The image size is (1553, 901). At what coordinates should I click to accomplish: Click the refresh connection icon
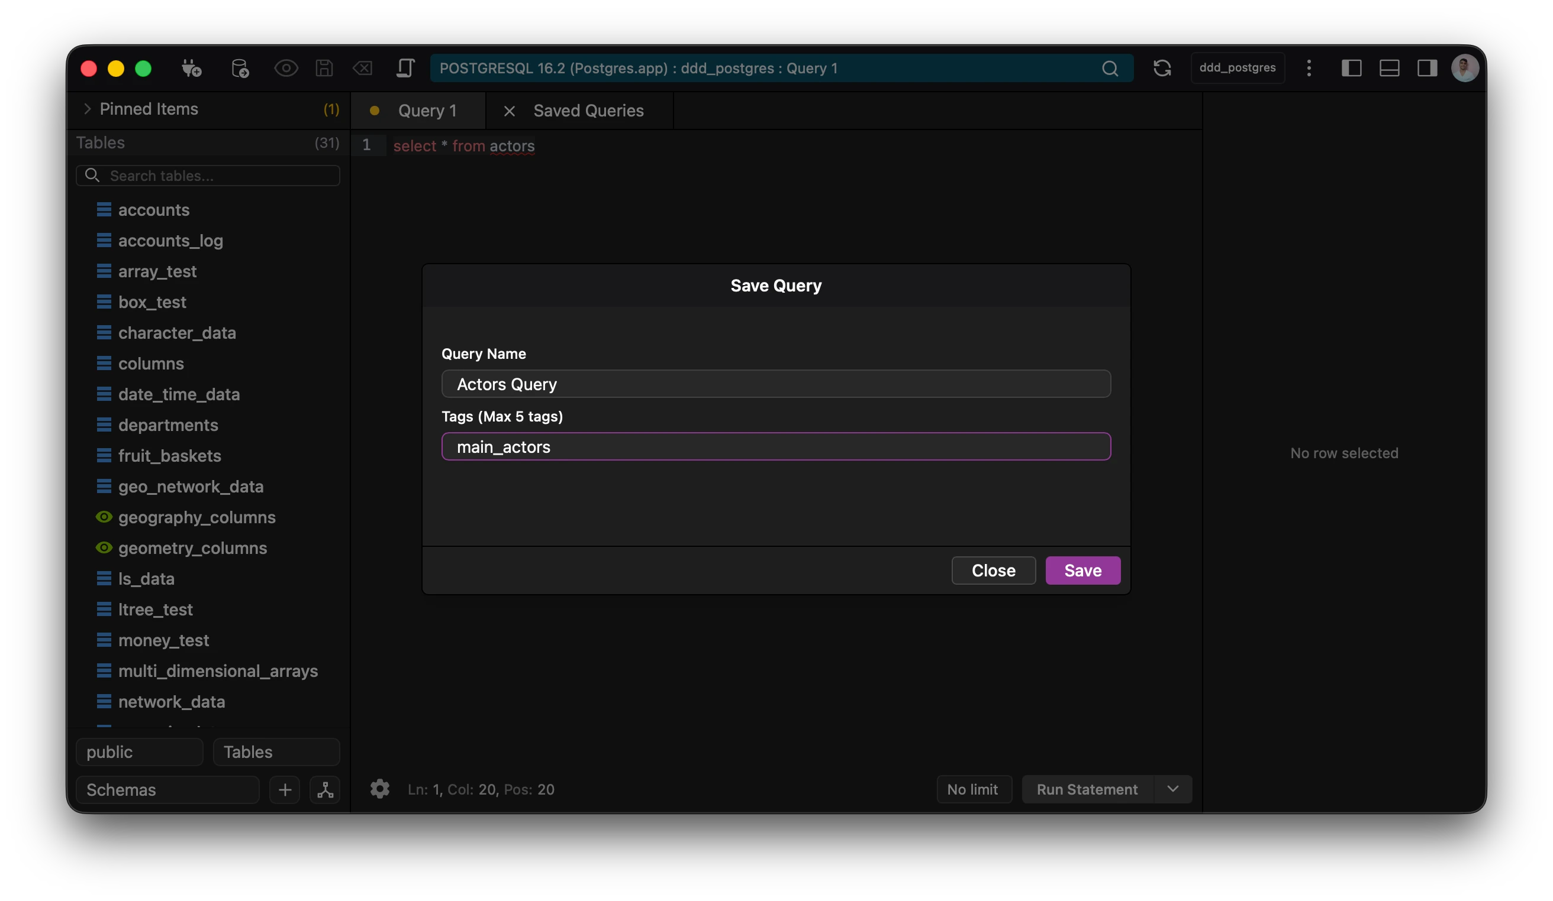pyautogui.click(x=1164, y=68)
